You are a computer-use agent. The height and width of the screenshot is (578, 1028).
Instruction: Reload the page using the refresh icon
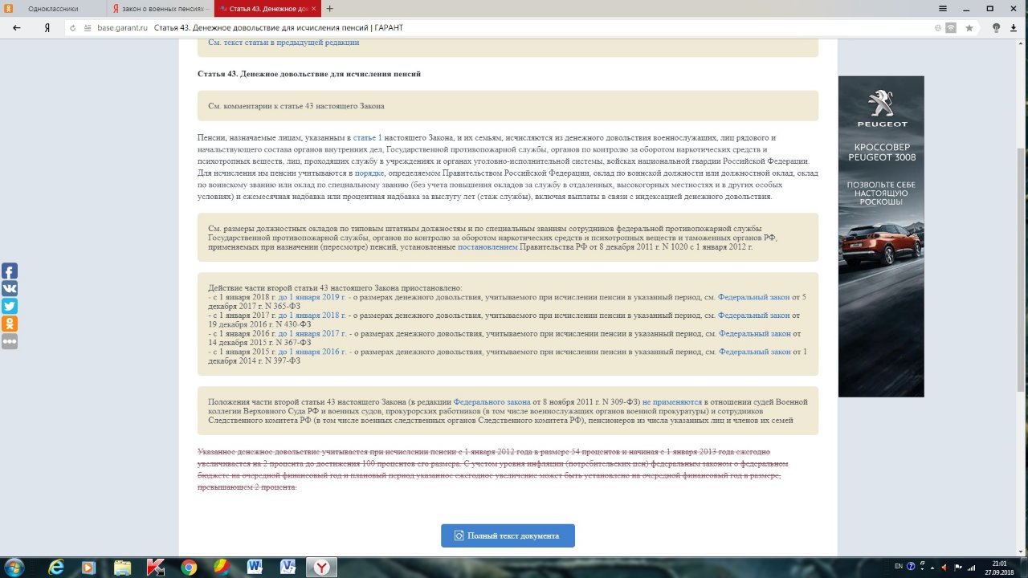[x=73, y=27]
